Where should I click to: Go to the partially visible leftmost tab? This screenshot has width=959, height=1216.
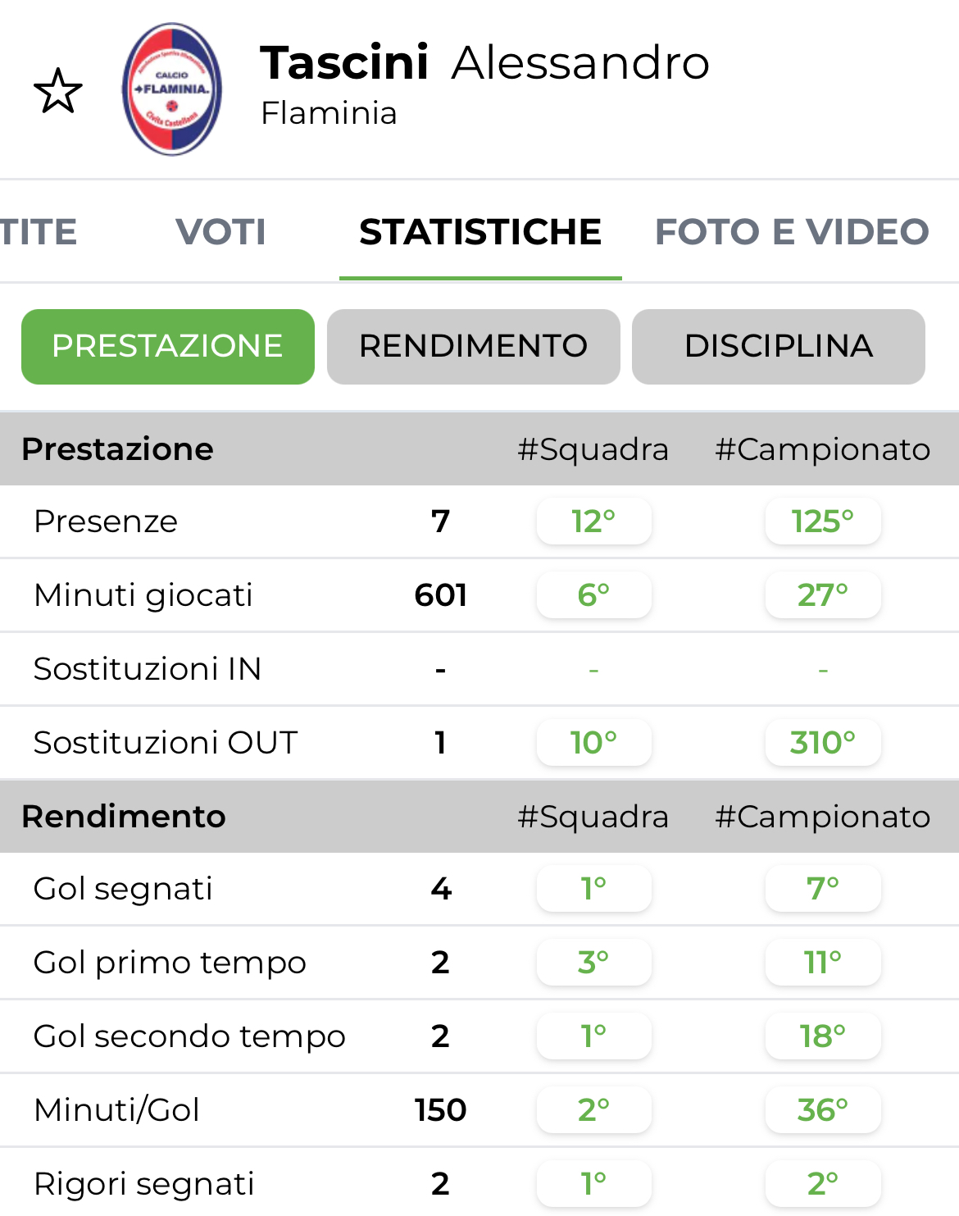coord(38,232)
